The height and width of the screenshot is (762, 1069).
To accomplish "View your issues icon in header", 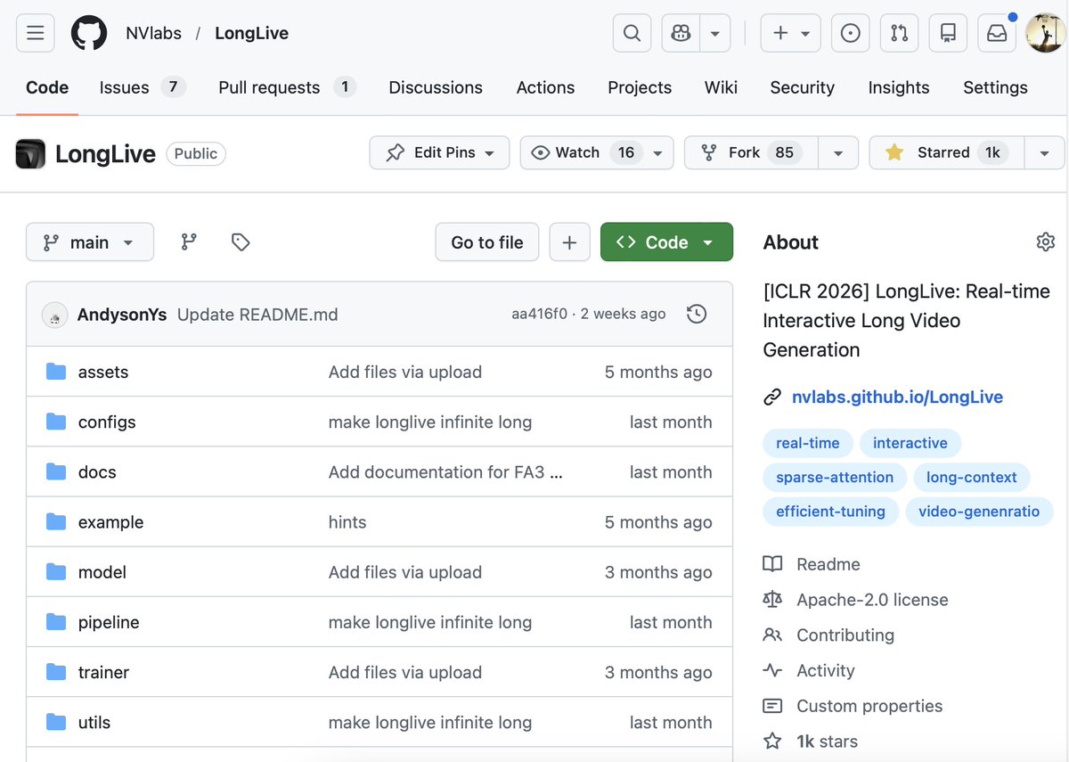I will pyautogui.click(x=851, y=33).
